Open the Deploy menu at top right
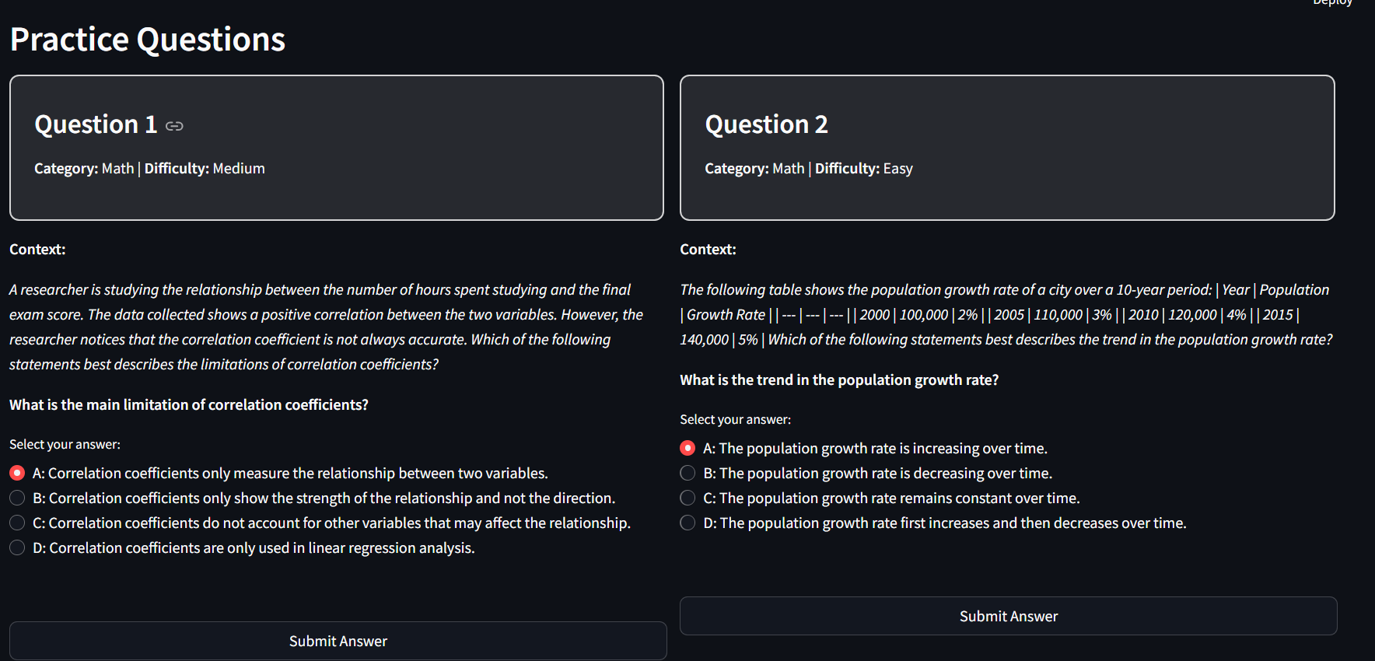 tap(1331, 3)
